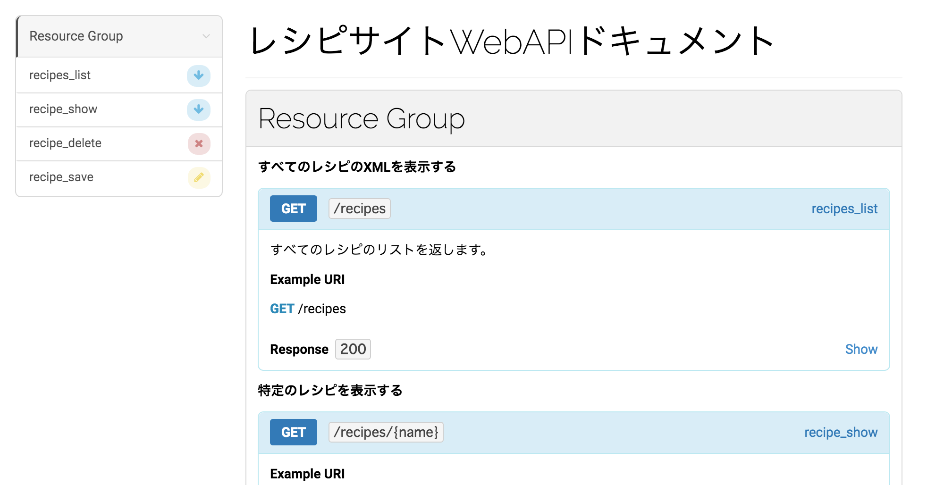Click the download arrow icon beside recipes_list

tap(198, 75)
